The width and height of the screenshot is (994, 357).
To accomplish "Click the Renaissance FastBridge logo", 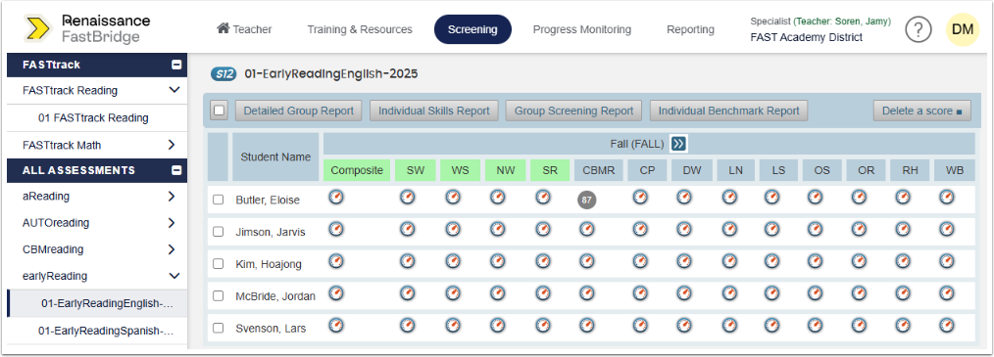I will click(87, 28).
